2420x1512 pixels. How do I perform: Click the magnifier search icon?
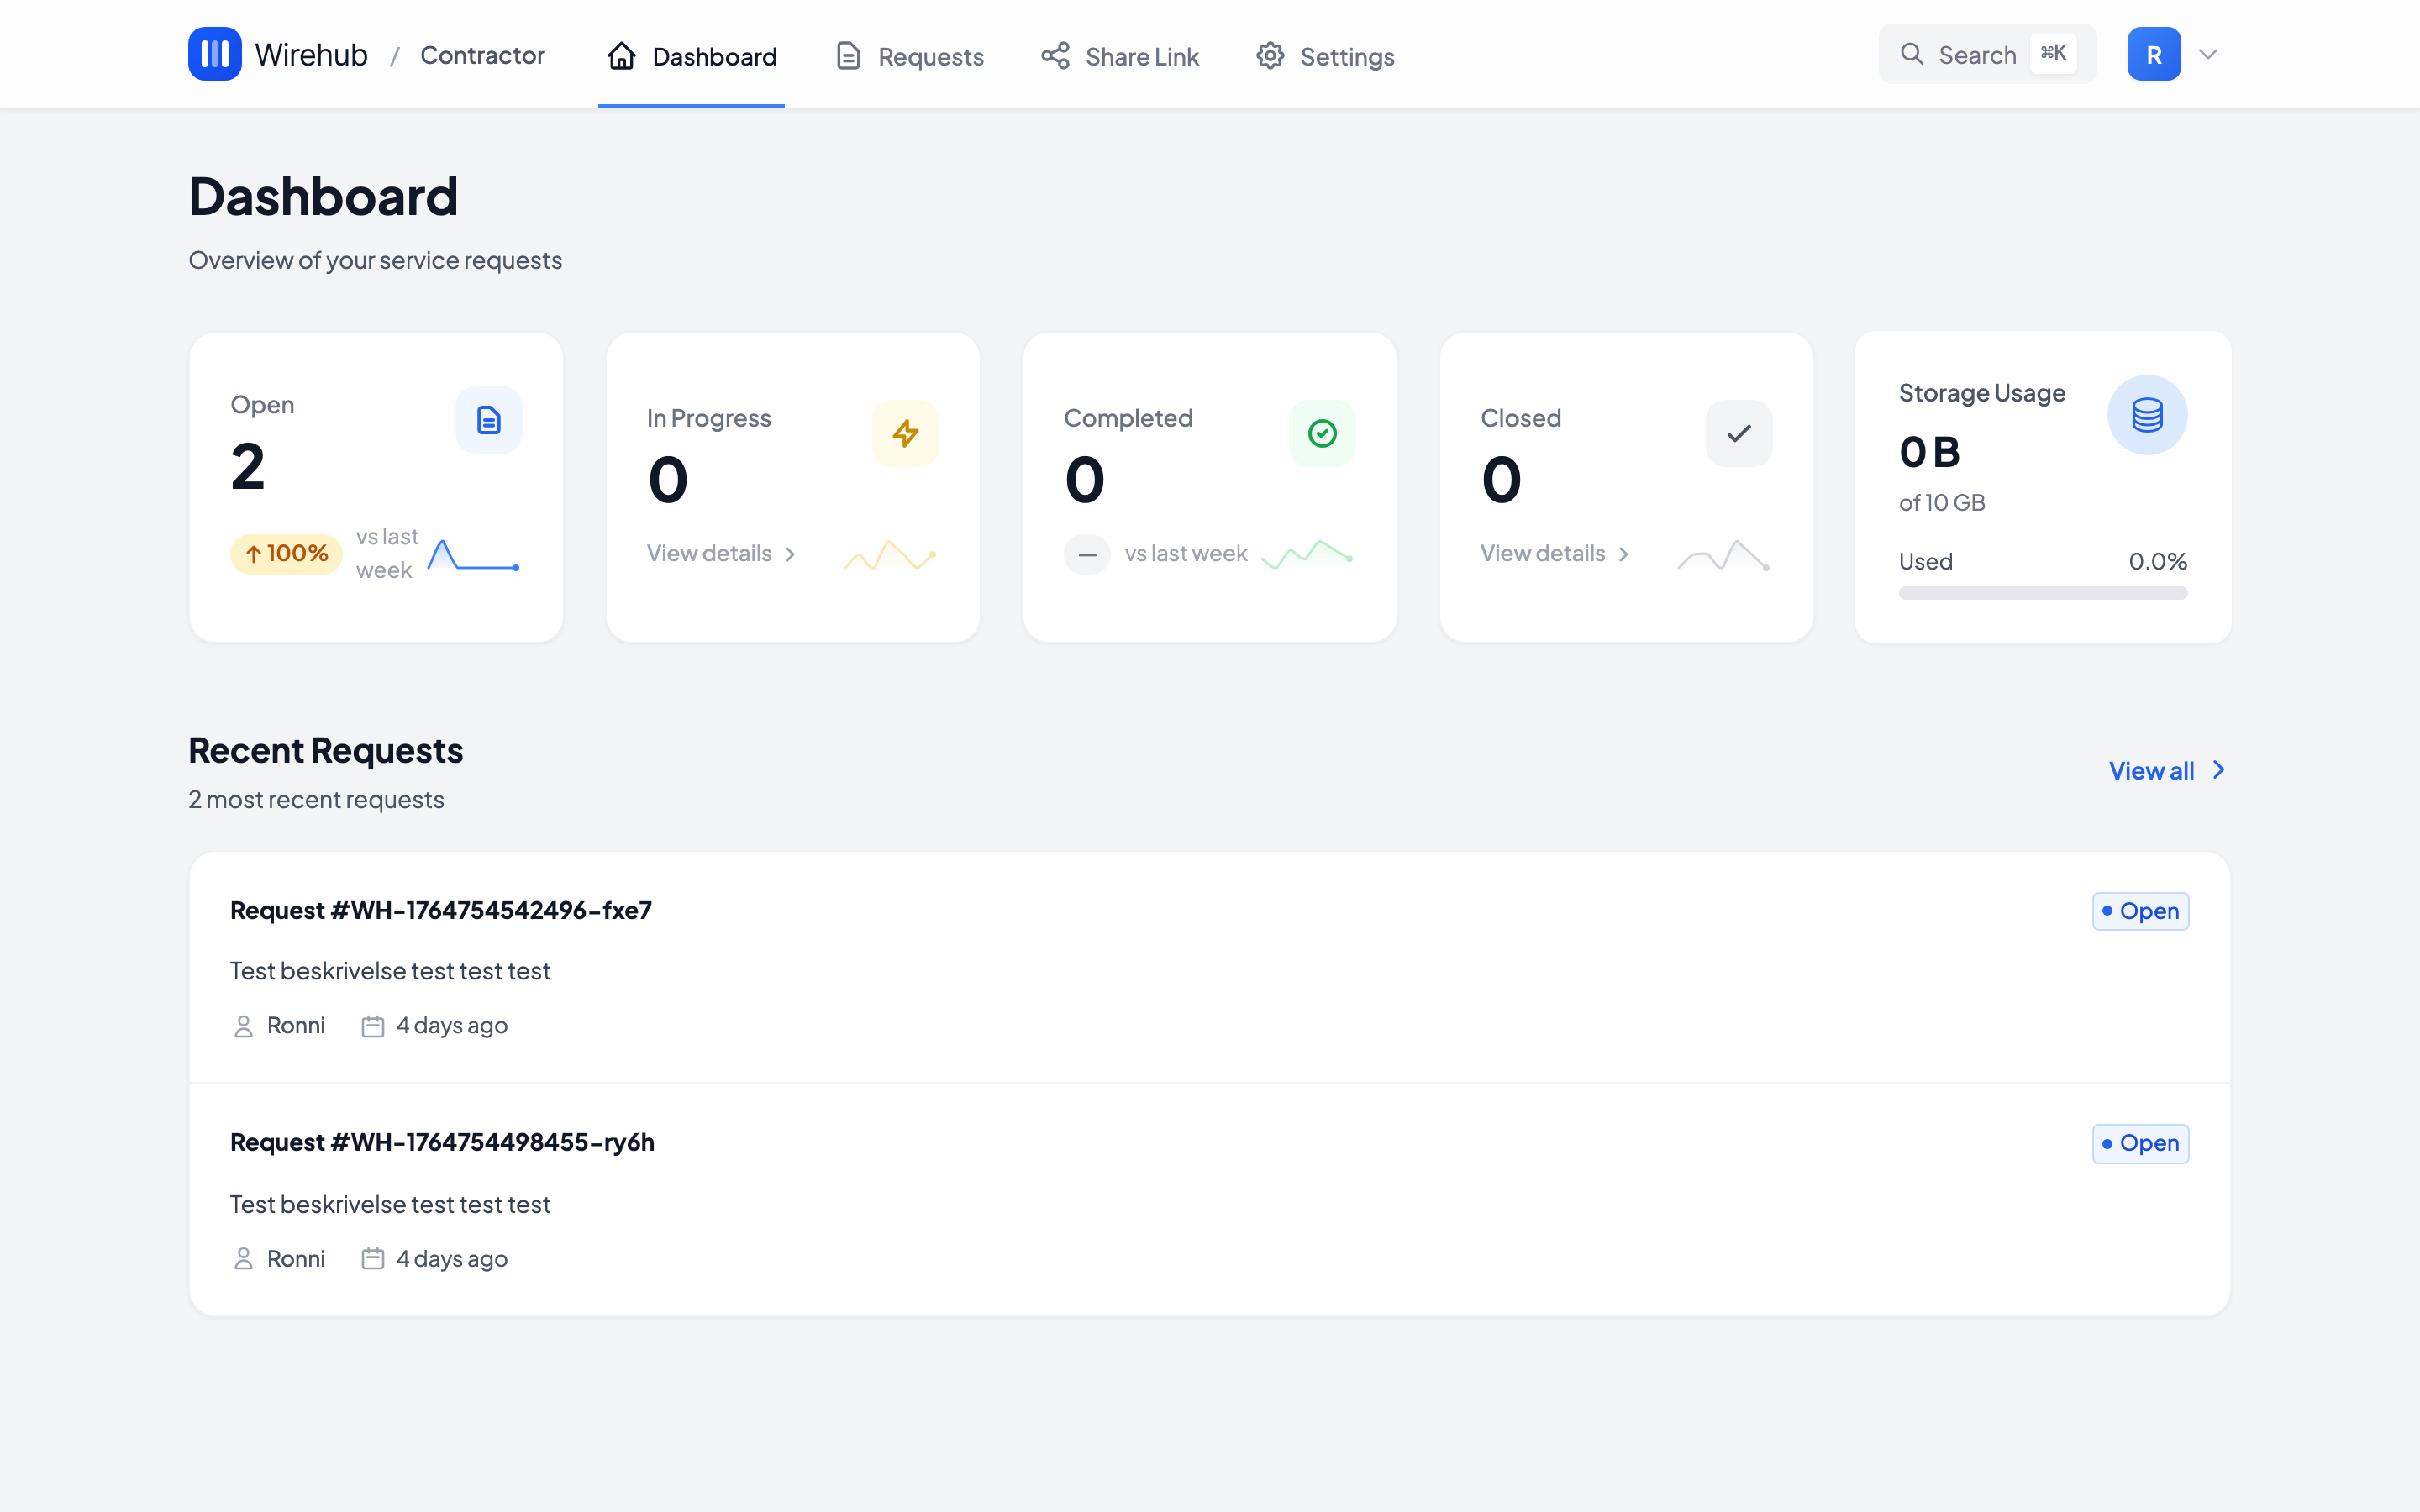click(1911, 54)
